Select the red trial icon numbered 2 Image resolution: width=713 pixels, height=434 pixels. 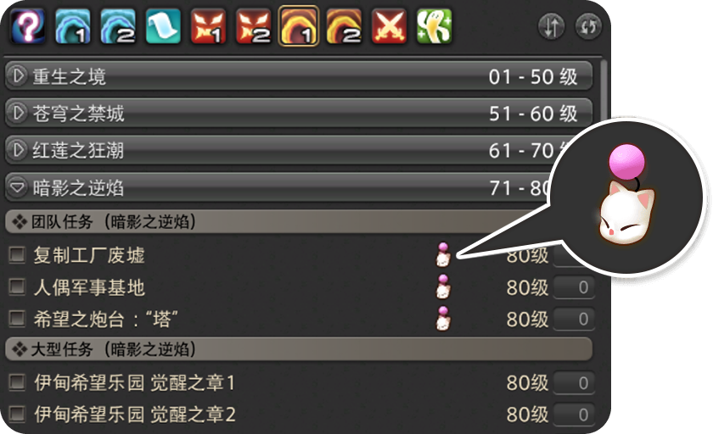click(x=253, y=26)
